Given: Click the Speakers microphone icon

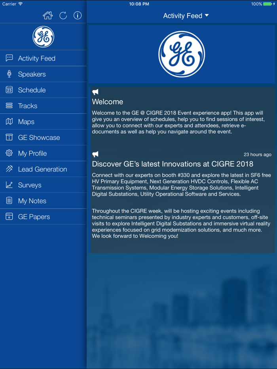Looking at the screenshot, I should pyautogui.click(x=9, y=74).
